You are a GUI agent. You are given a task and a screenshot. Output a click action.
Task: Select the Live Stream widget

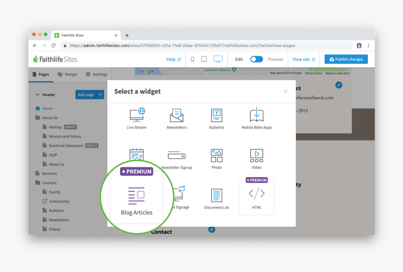pos(136,119)
